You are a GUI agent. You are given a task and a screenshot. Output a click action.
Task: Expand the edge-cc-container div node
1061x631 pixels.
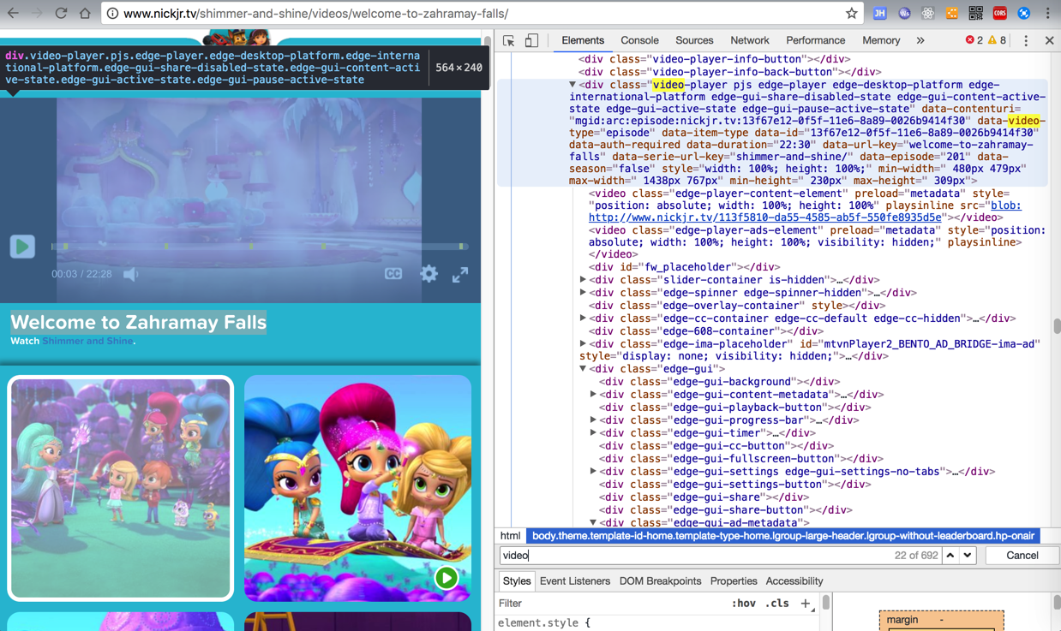click(x=583, y=318)
